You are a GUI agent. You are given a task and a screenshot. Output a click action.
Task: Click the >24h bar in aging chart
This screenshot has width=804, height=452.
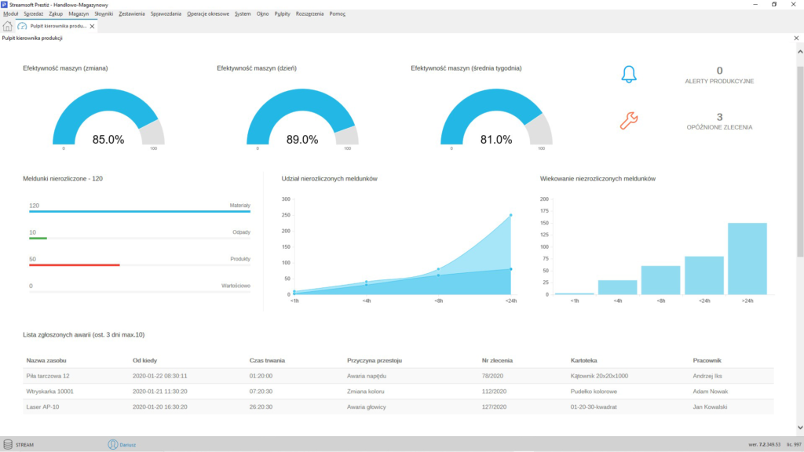coord(747,259)
